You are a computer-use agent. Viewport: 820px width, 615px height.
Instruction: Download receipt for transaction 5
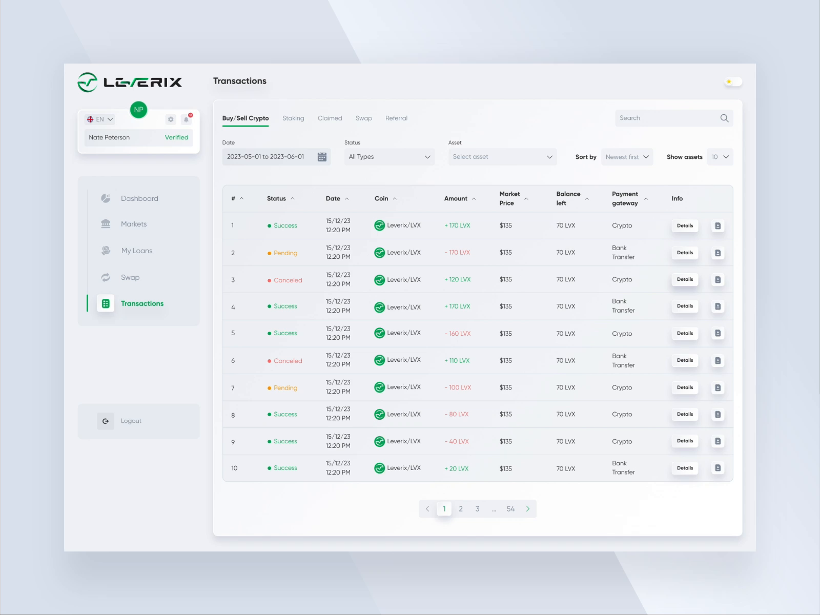pos(718,334)
